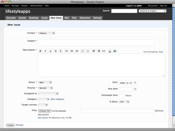Insert image icon in toolbar

coord(114,51)
